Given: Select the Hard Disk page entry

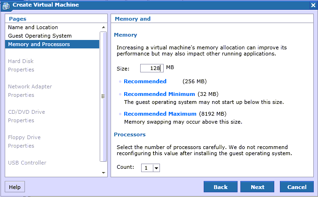Looking at the screenshot, I should click(x=21, y=61).
